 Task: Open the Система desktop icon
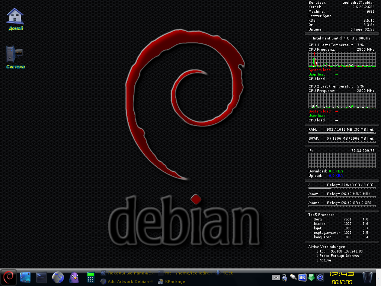15,57
